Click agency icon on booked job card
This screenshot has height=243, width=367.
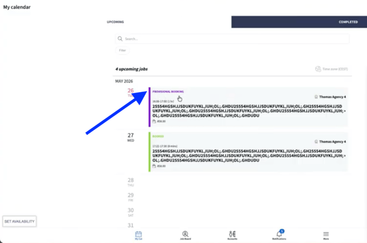[x=316, y=142]
